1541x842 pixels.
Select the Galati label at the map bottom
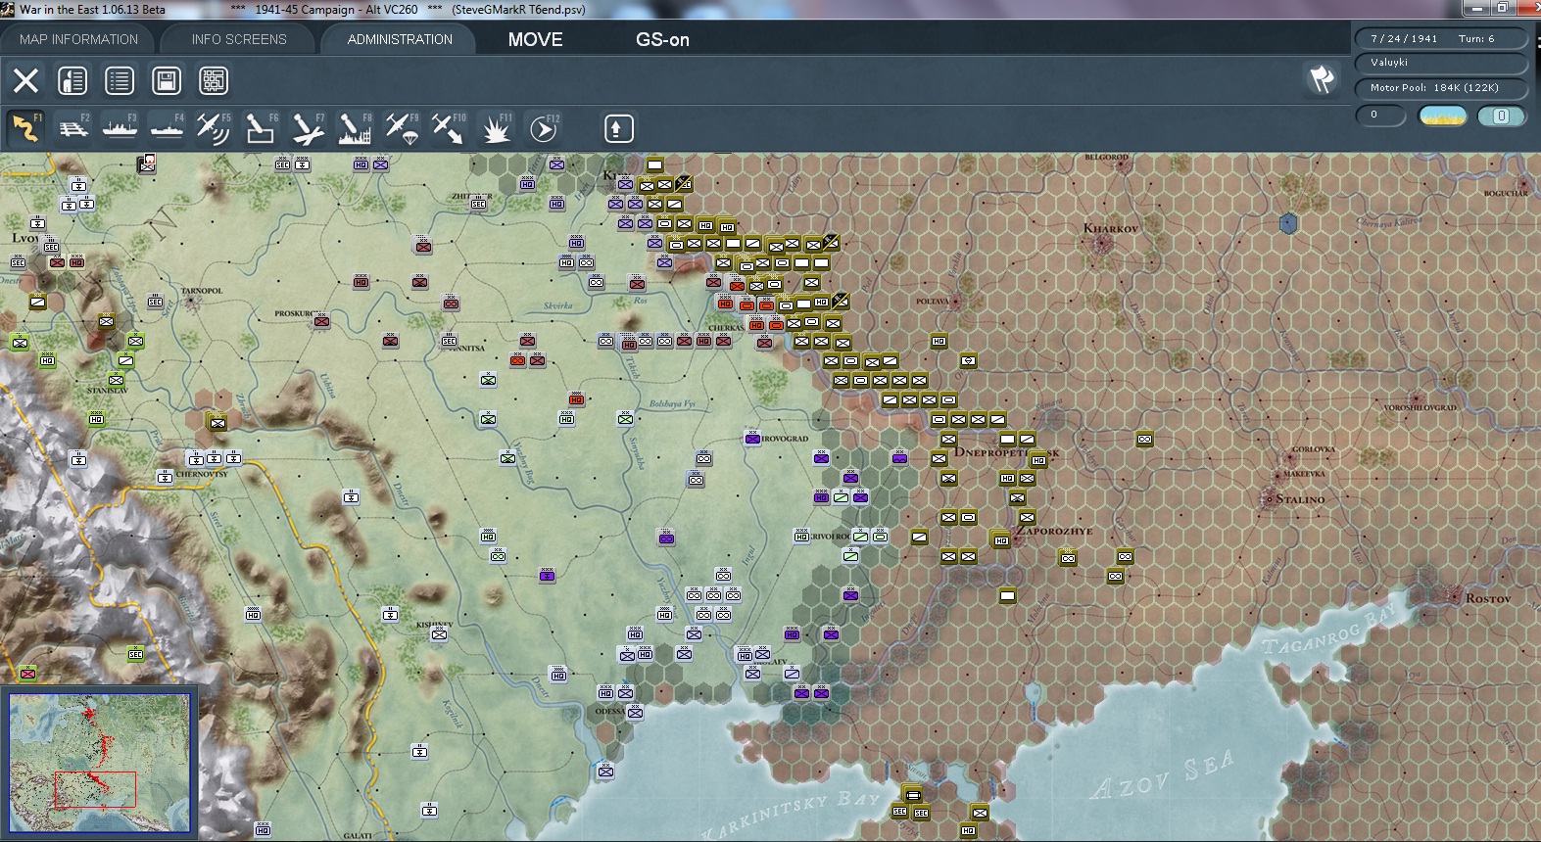click(358, 835)
